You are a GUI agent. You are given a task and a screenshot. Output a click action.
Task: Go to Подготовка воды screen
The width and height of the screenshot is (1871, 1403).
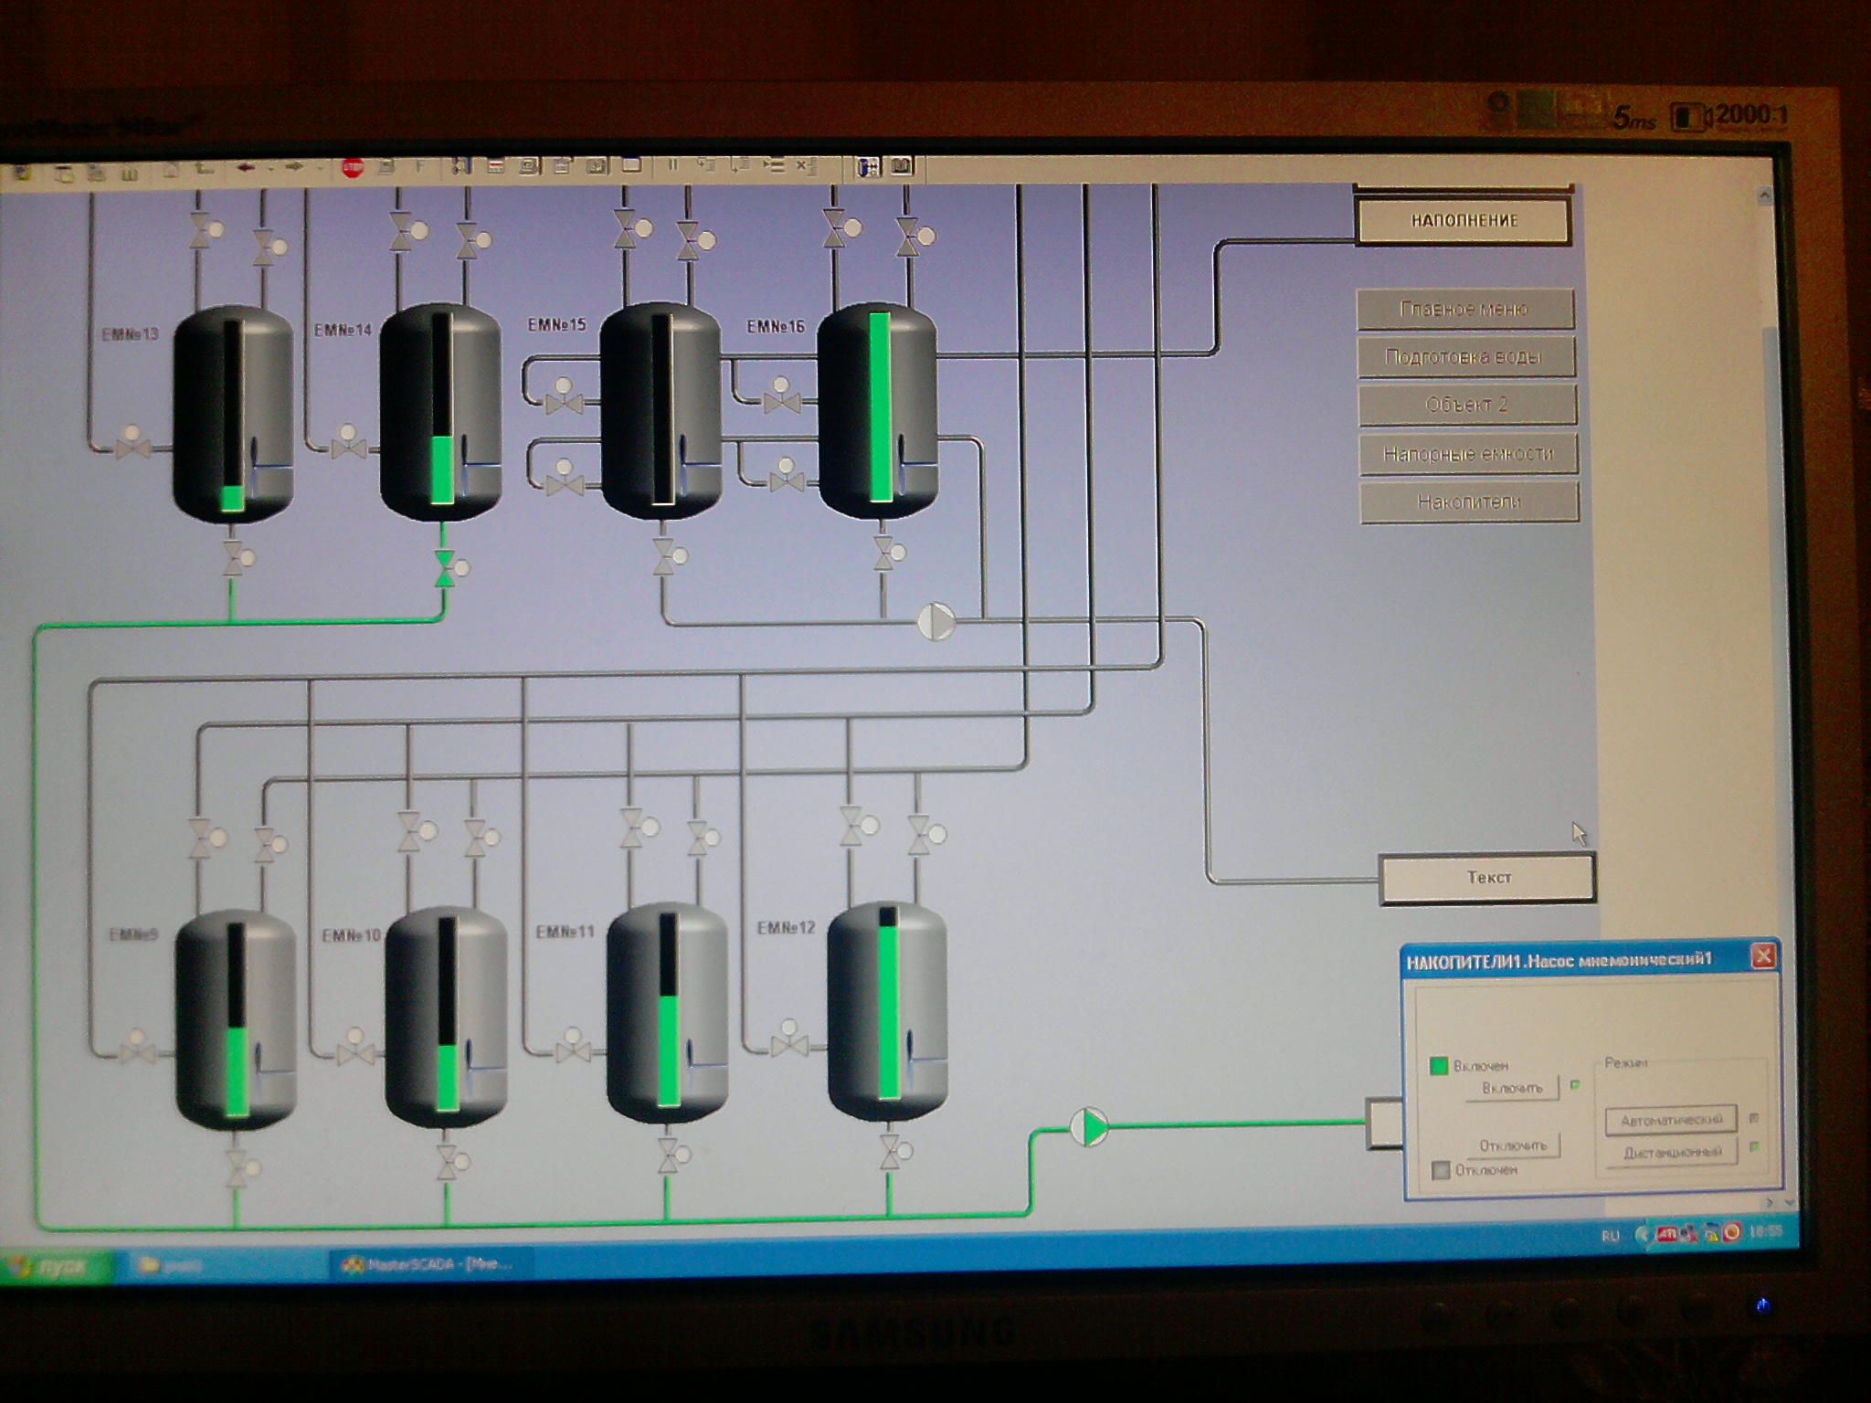click(1464, 357)
